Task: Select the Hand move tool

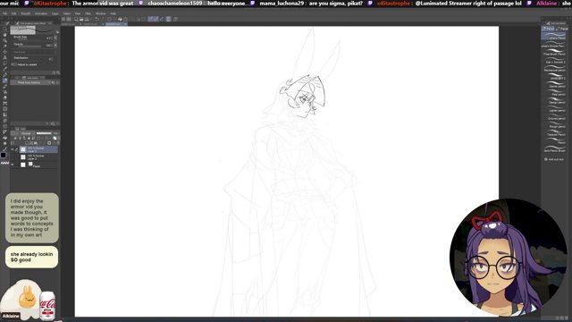Action: click(4, 34)
